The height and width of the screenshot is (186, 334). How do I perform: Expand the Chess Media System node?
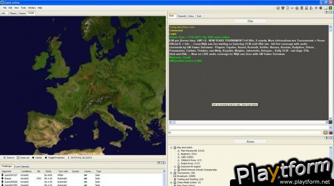171,183
